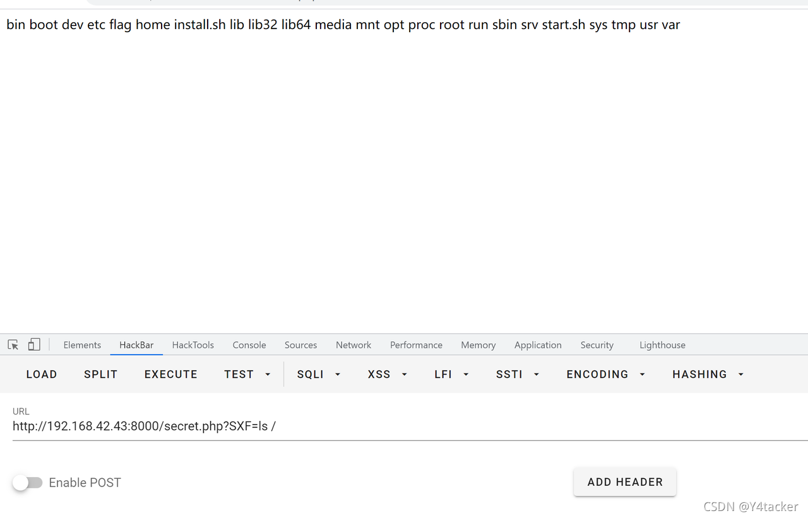808x518 pixels.
Task: Open the Memory tab
Action: (478, 345)
